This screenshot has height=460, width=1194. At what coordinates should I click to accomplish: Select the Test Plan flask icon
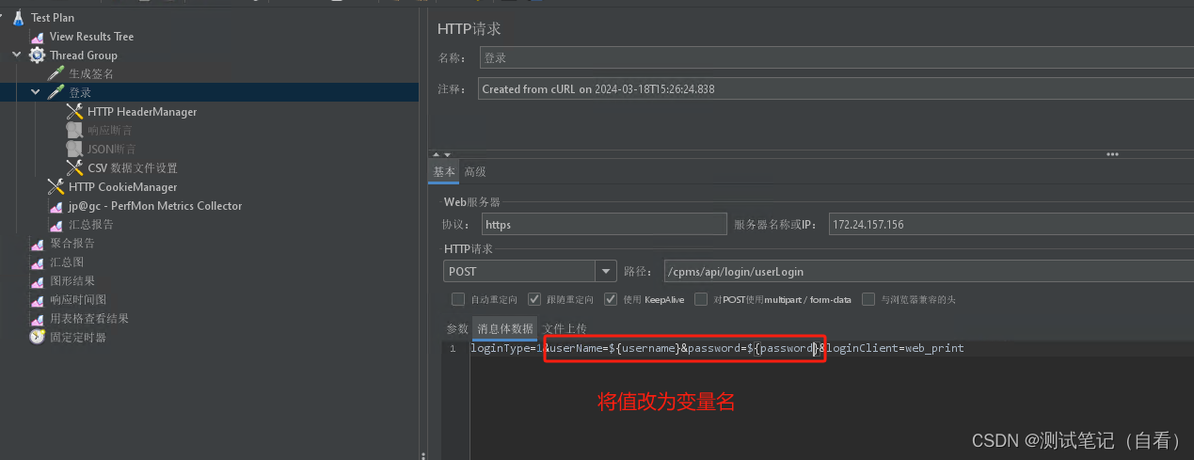pyautogui.click(x=19, y=17)
